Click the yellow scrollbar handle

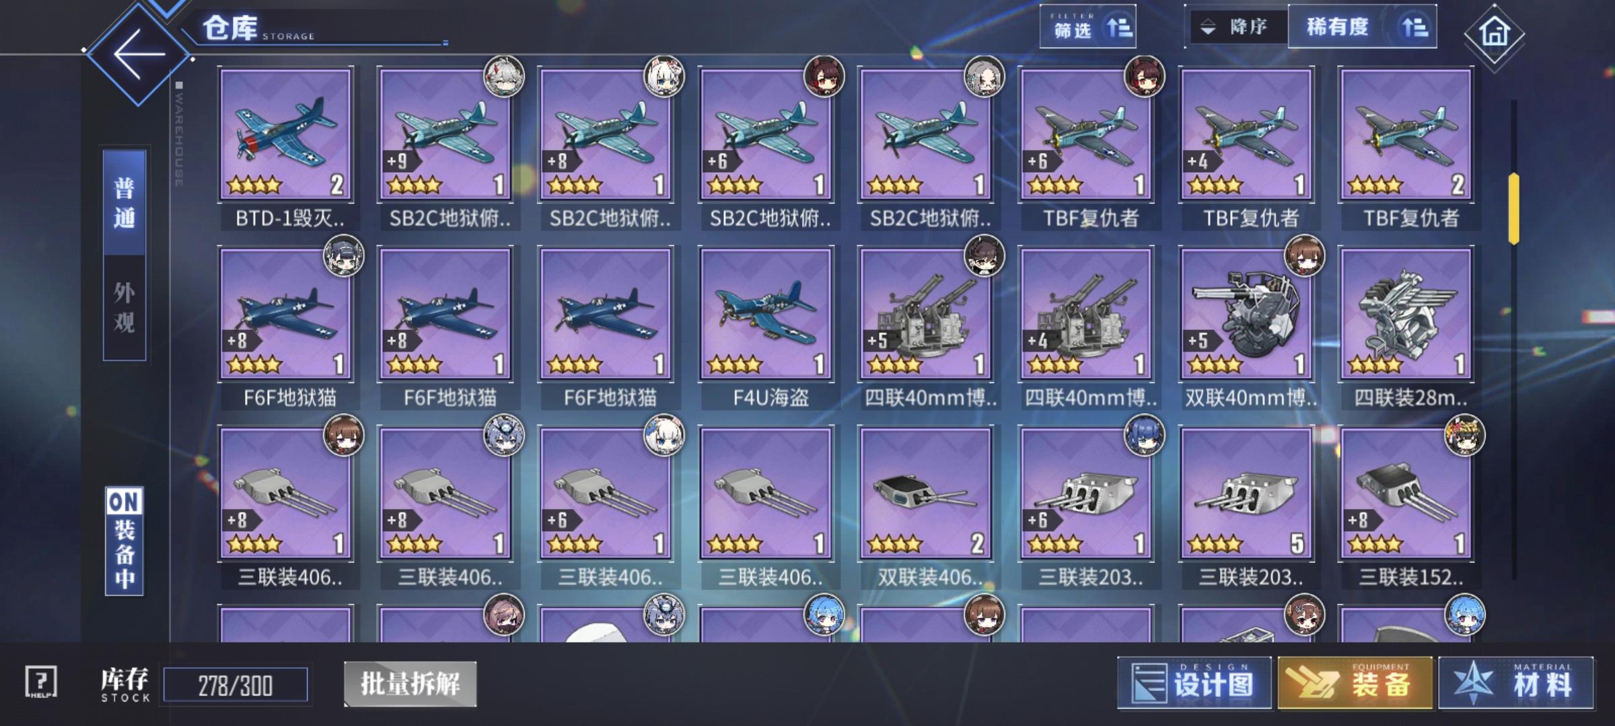(x=1513, y=208)
